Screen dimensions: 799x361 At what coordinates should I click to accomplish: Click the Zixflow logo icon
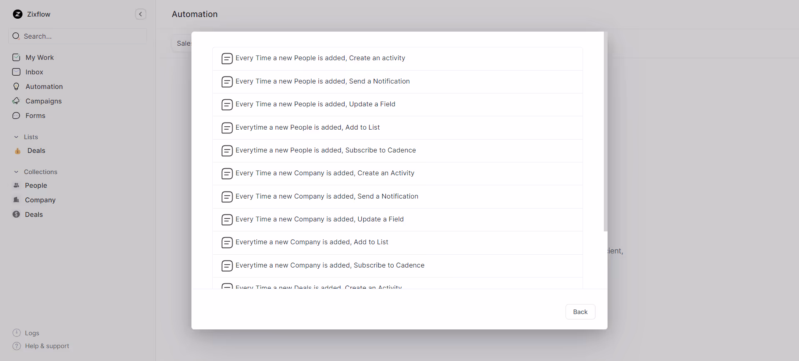point(17,14)
